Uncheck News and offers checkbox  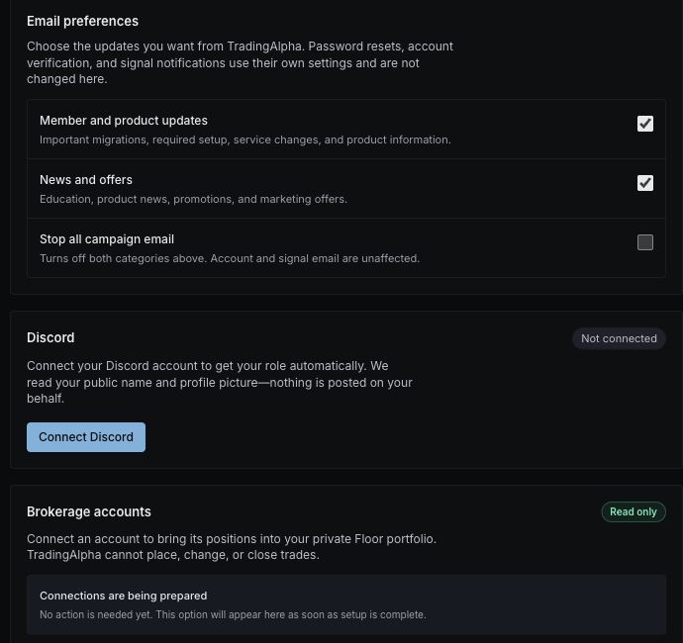pyautogui.click(x=645, y=183)
